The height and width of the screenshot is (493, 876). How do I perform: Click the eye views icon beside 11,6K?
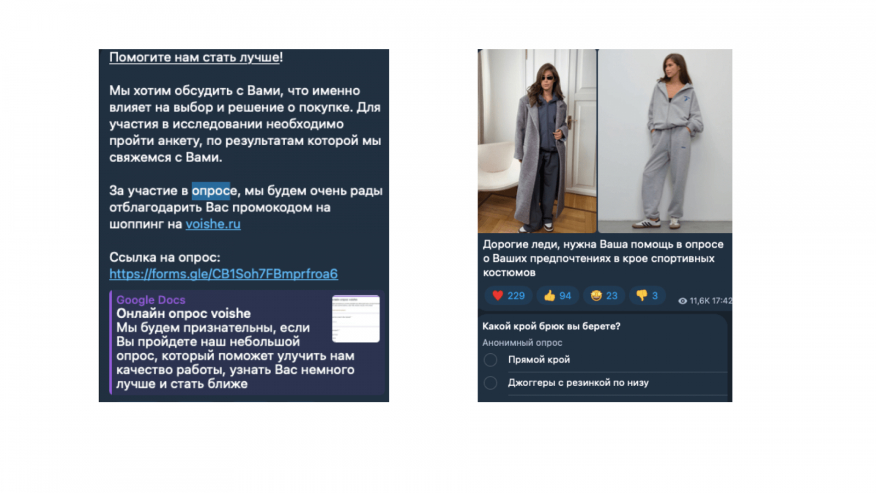click(683, 301)
